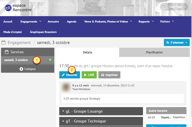Click the Services panel calendar icon
The width and height of the screenshot is (192, 127).
pyautogui.click(x=7, y=52)
